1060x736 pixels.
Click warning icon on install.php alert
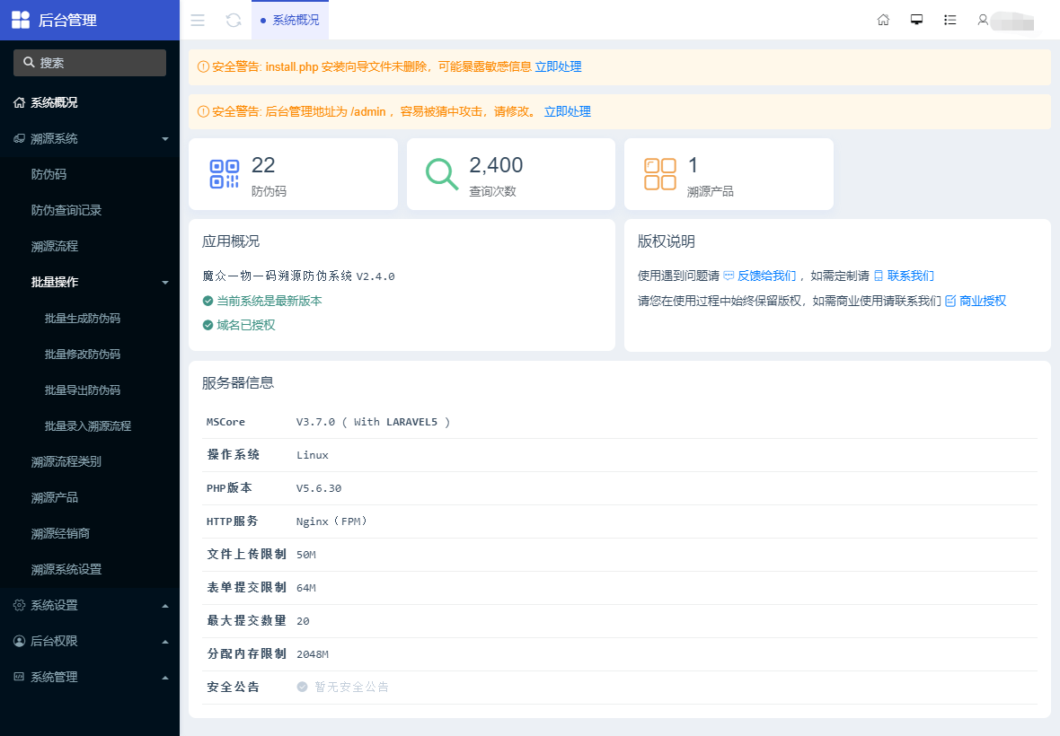[x=203, y=66]
